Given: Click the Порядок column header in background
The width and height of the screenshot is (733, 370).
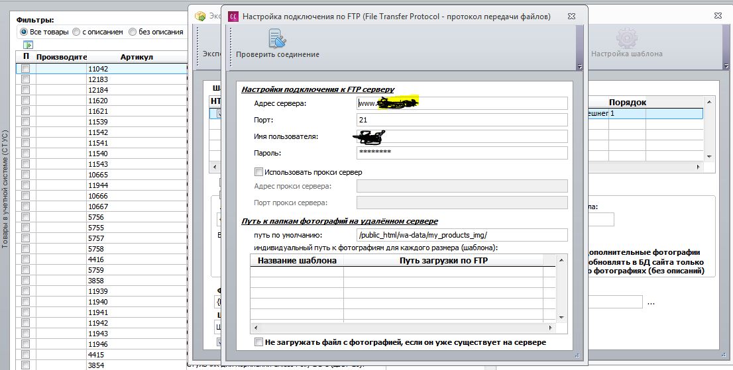Looking at the screenshot, I should coord(628,102).
